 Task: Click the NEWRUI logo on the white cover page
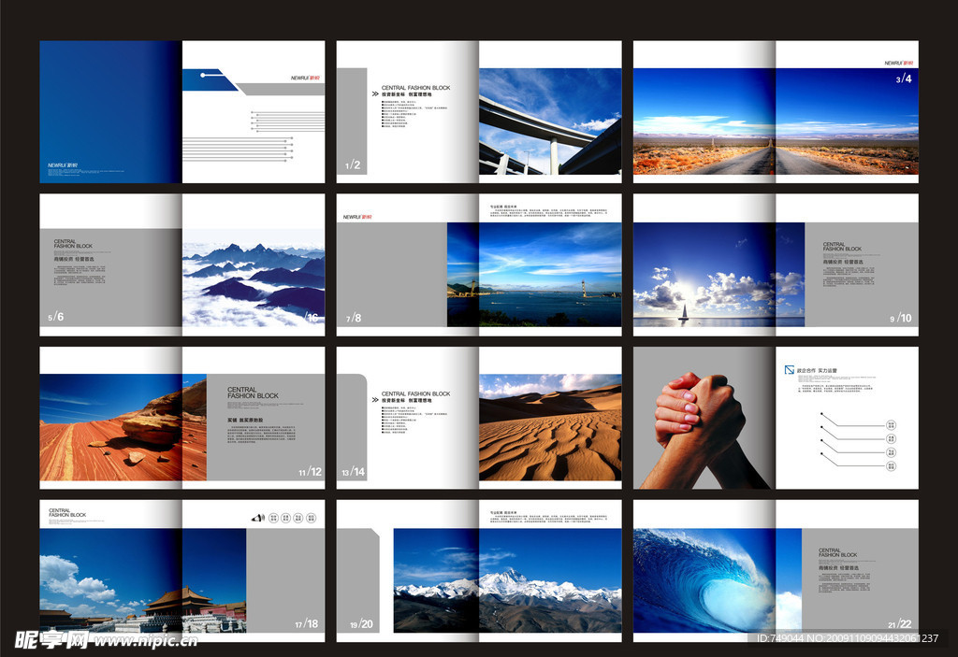306,79
